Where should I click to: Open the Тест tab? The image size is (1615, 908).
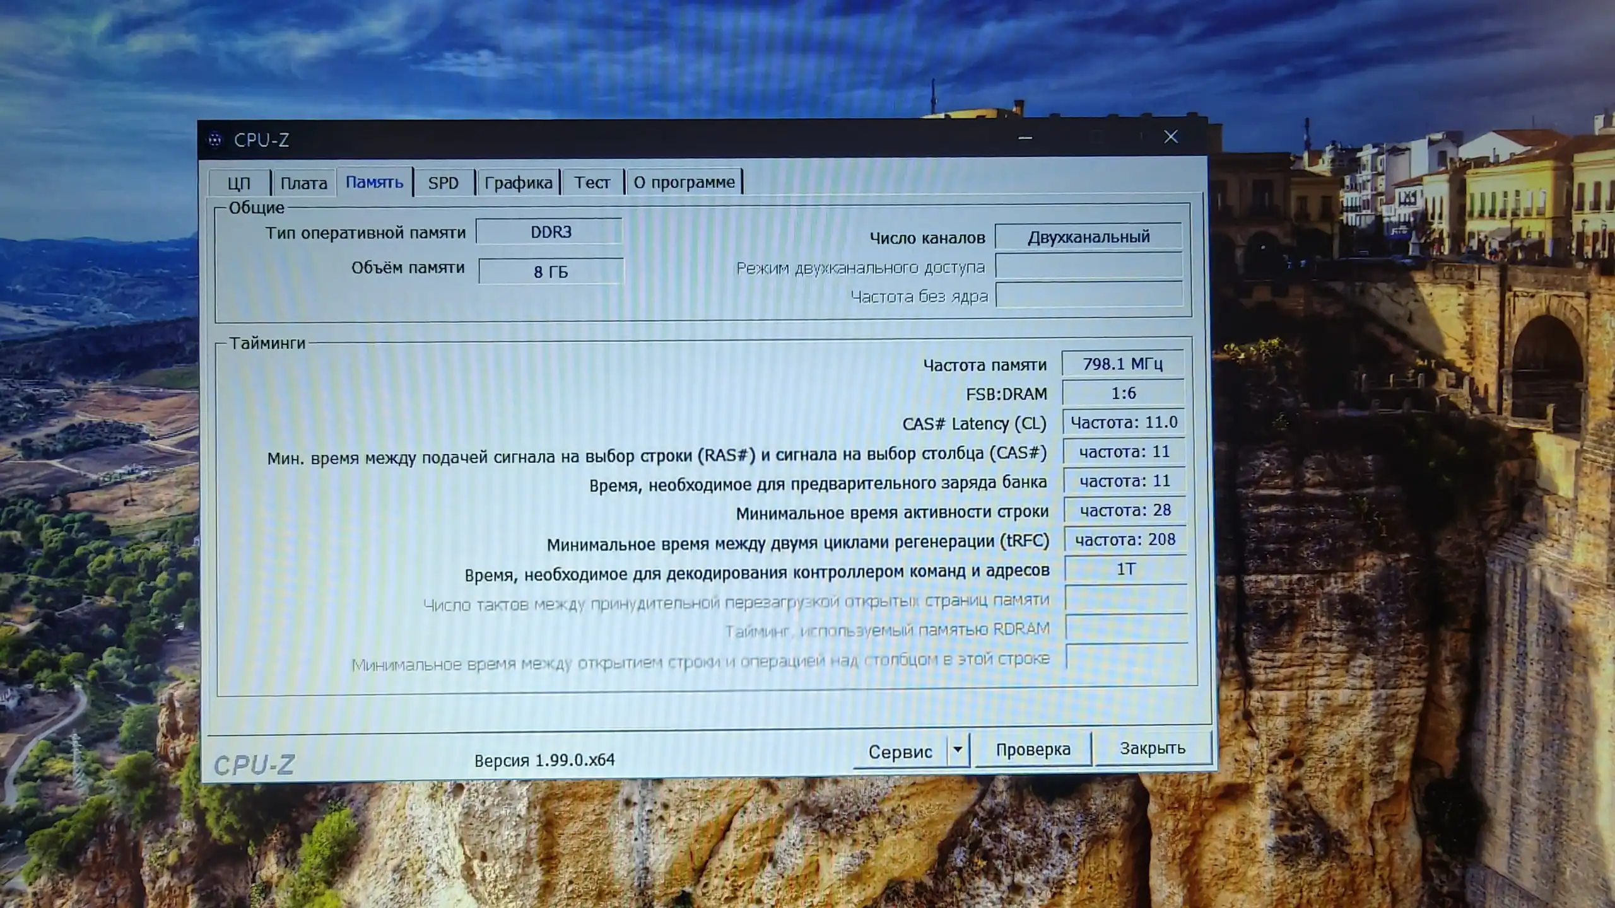tap(592, 182)
